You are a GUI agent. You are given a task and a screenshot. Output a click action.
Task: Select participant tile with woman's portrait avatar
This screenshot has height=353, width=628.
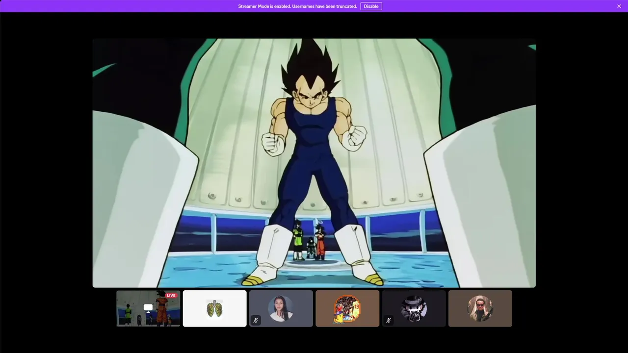[x=281, y=308]
